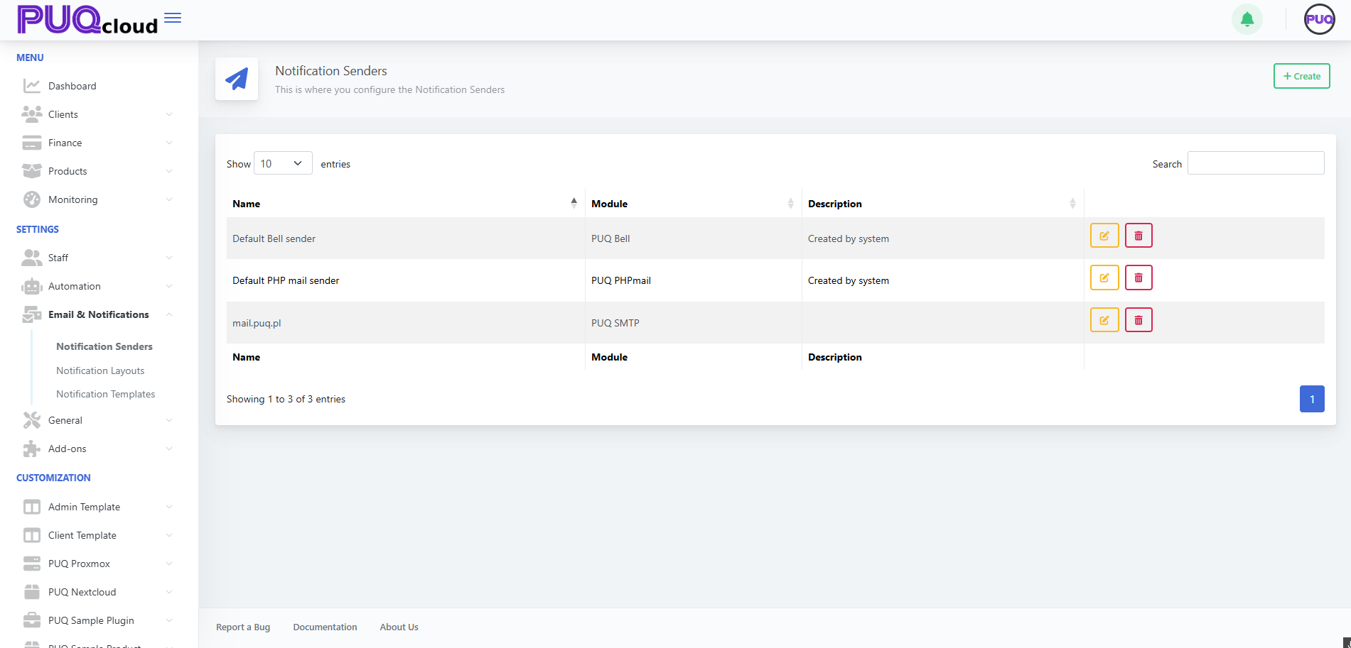Click the hamburger menu toggle icon
This screenshot has height=648, width=1351.
coord(173,18)
